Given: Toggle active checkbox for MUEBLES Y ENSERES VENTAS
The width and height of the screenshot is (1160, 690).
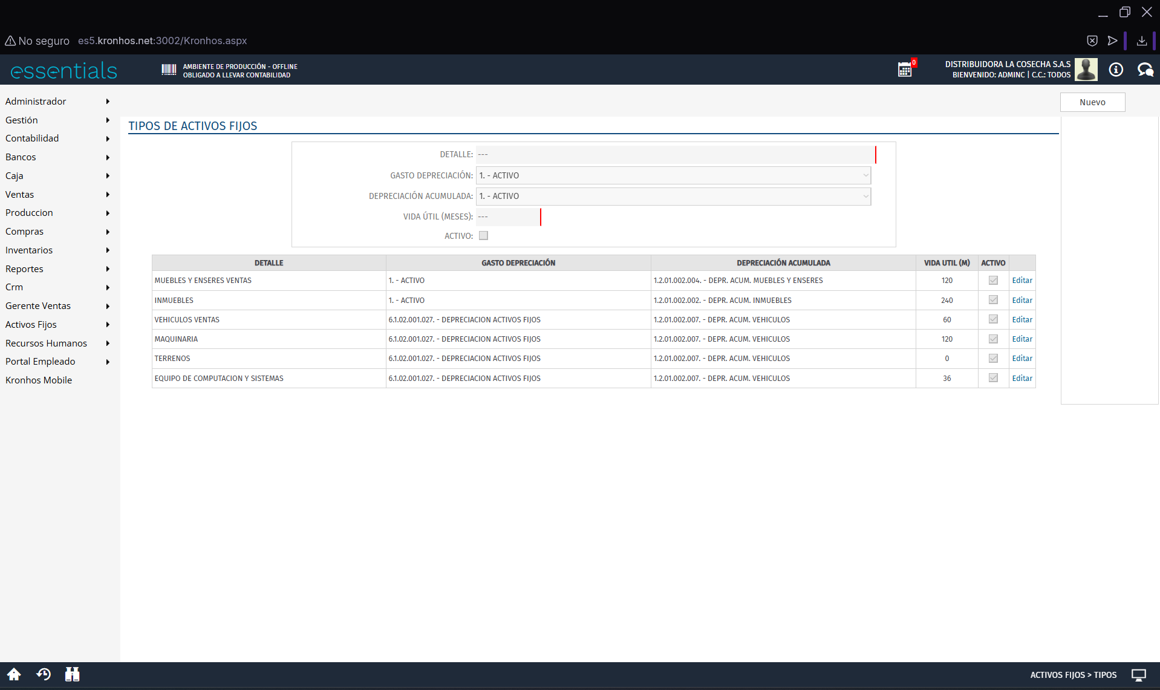Looking at the screenshot, I should (993, 281).
